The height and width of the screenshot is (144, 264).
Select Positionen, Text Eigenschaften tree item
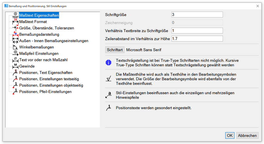[x=46, y=73]
